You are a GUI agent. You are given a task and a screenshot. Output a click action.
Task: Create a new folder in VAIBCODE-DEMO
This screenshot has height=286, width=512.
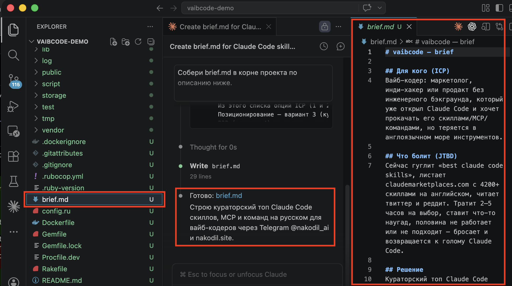(x=126, y=42)
